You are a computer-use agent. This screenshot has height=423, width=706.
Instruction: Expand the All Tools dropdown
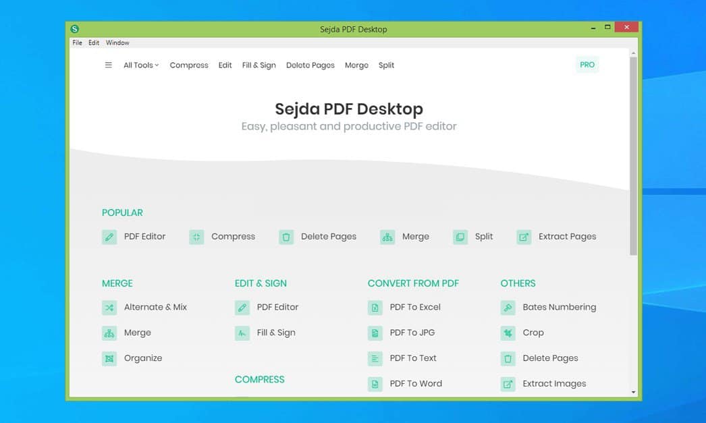pos(141,65)
